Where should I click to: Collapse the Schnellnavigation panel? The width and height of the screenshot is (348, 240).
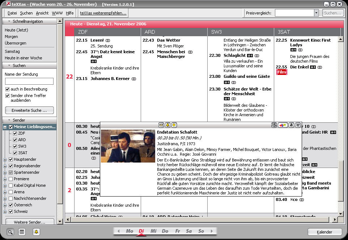click(x=29, y=21)
